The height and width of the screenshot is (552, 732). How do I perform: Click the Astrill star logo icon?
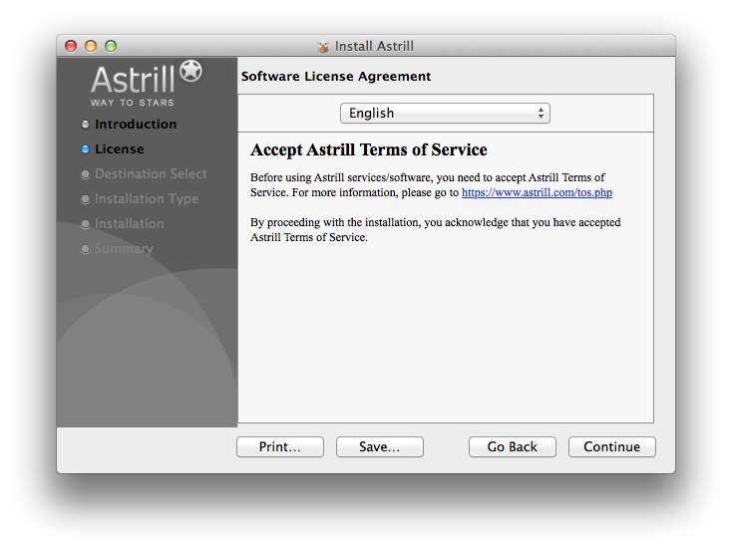pyautogui.click(x=190, y=71)
